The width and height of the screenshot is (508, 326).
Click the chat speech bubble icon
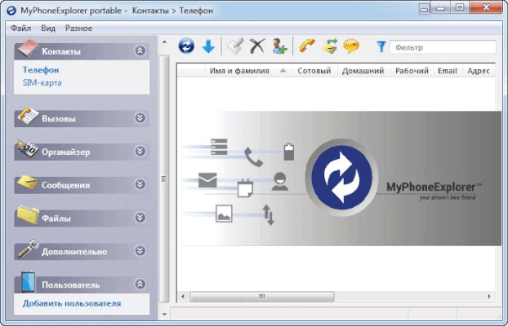351,46
